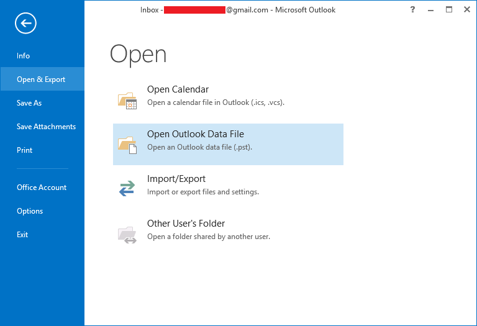Click the Inbox Microsoft Outlook window title
Image resolution: width=477 pixels, height=326 pixels.
[x=238, y=10]
